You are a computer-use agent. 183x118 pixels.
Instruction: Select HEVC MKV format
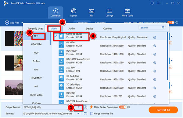tap(36, 78)
